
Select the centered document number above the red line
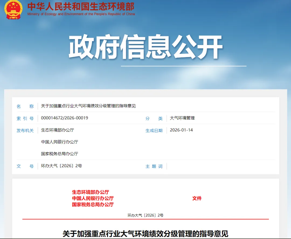coord(145,215)
